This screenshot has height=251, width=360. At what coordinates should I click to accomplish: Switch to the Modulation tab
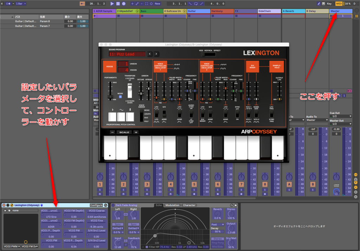point(172,205)
